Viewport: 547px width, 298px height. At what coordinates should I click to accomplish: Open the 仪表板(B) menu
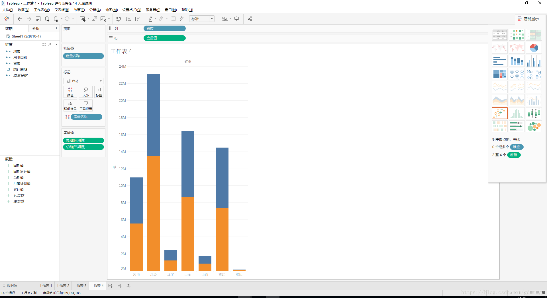(x=62, y=10)
